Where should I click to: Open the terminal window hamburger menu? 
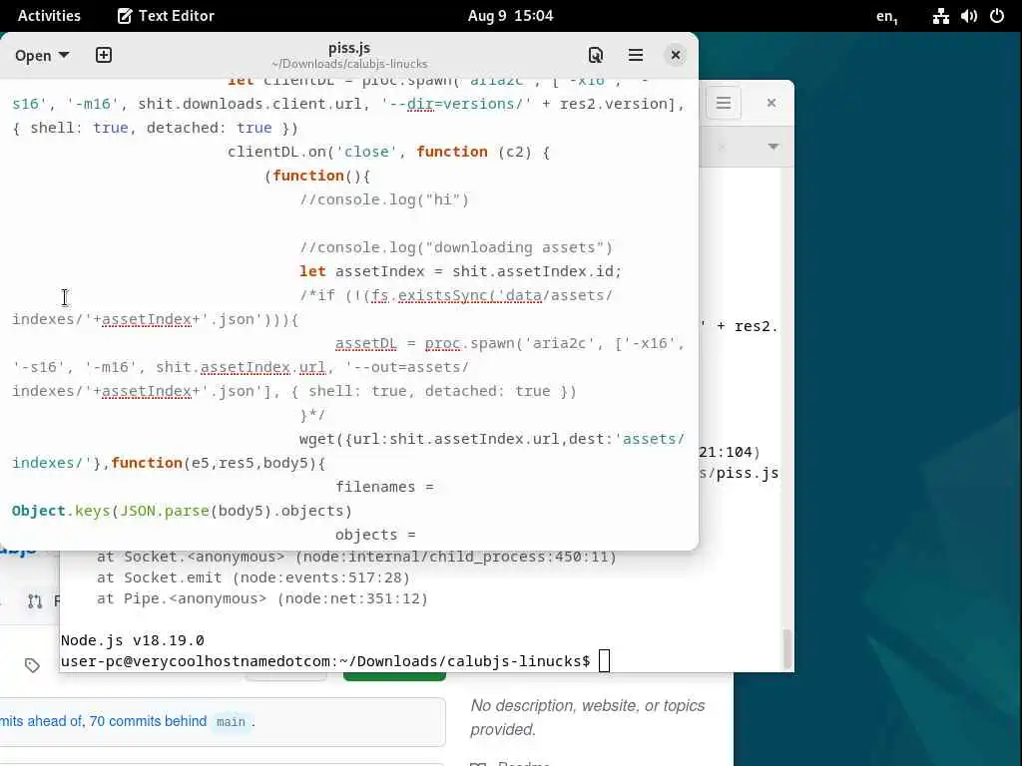pyautogui.click(x=724, y=103)
